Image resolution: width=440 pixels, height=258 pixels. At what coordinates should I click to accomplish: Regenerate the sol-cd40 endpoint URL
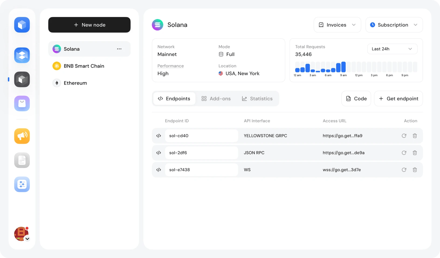pyautogui.click(x=404, y=136)
